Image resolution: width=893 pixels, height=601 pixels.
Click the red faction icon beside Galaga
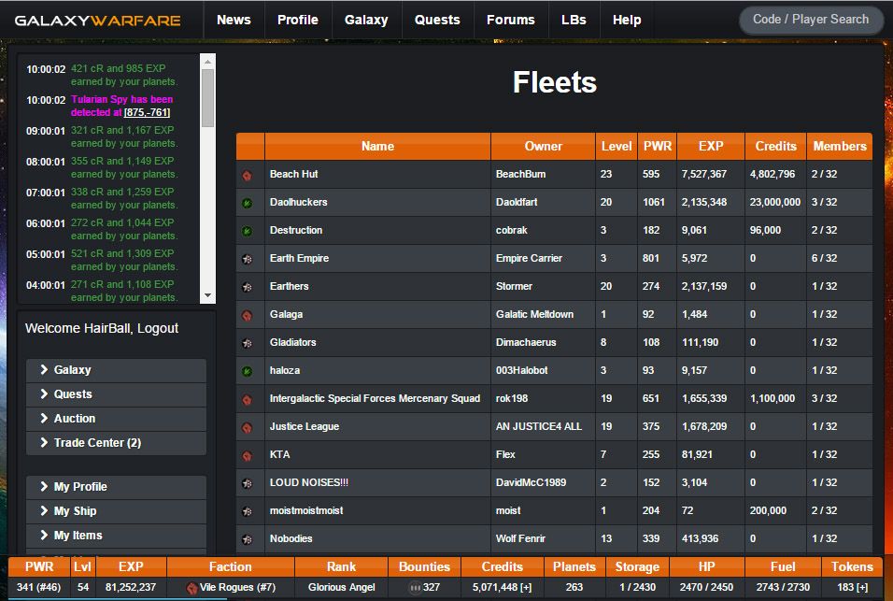coord(248,315)
